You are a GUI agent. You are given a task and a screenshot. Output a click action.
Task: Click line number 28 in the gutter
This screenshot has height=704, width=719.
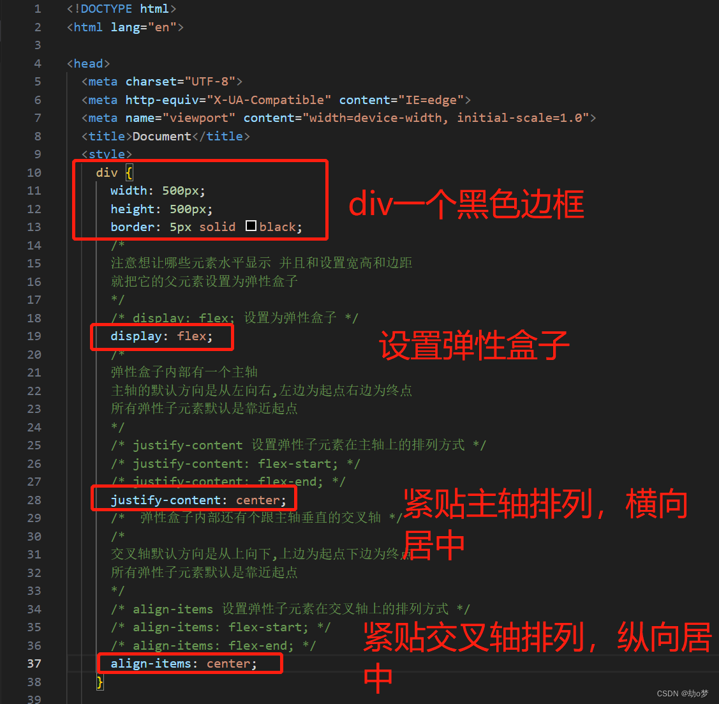coord(34,500)
